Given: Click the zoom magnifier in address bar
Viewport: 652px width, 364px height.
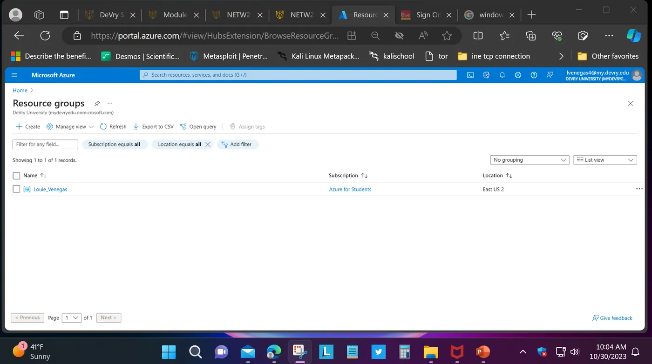Looking at the screenshot, I should pos(375,35).
